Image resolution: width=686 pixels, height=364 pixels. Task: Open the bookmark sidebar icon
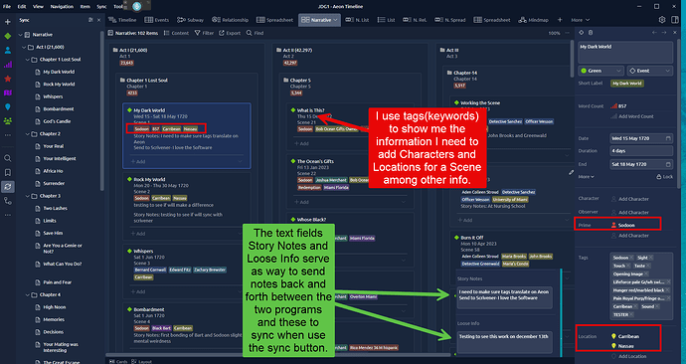(x=7, y=172)
